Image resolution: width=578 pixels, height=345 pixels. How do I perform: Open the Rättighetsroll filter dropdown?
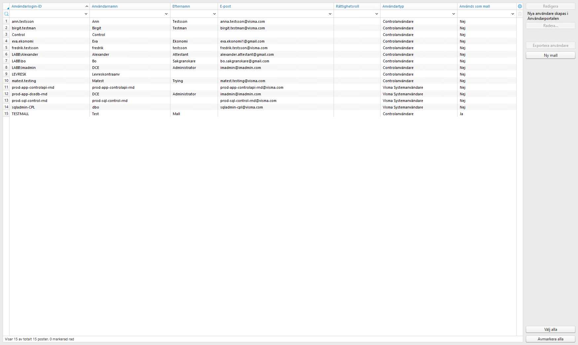coord(377,14)
